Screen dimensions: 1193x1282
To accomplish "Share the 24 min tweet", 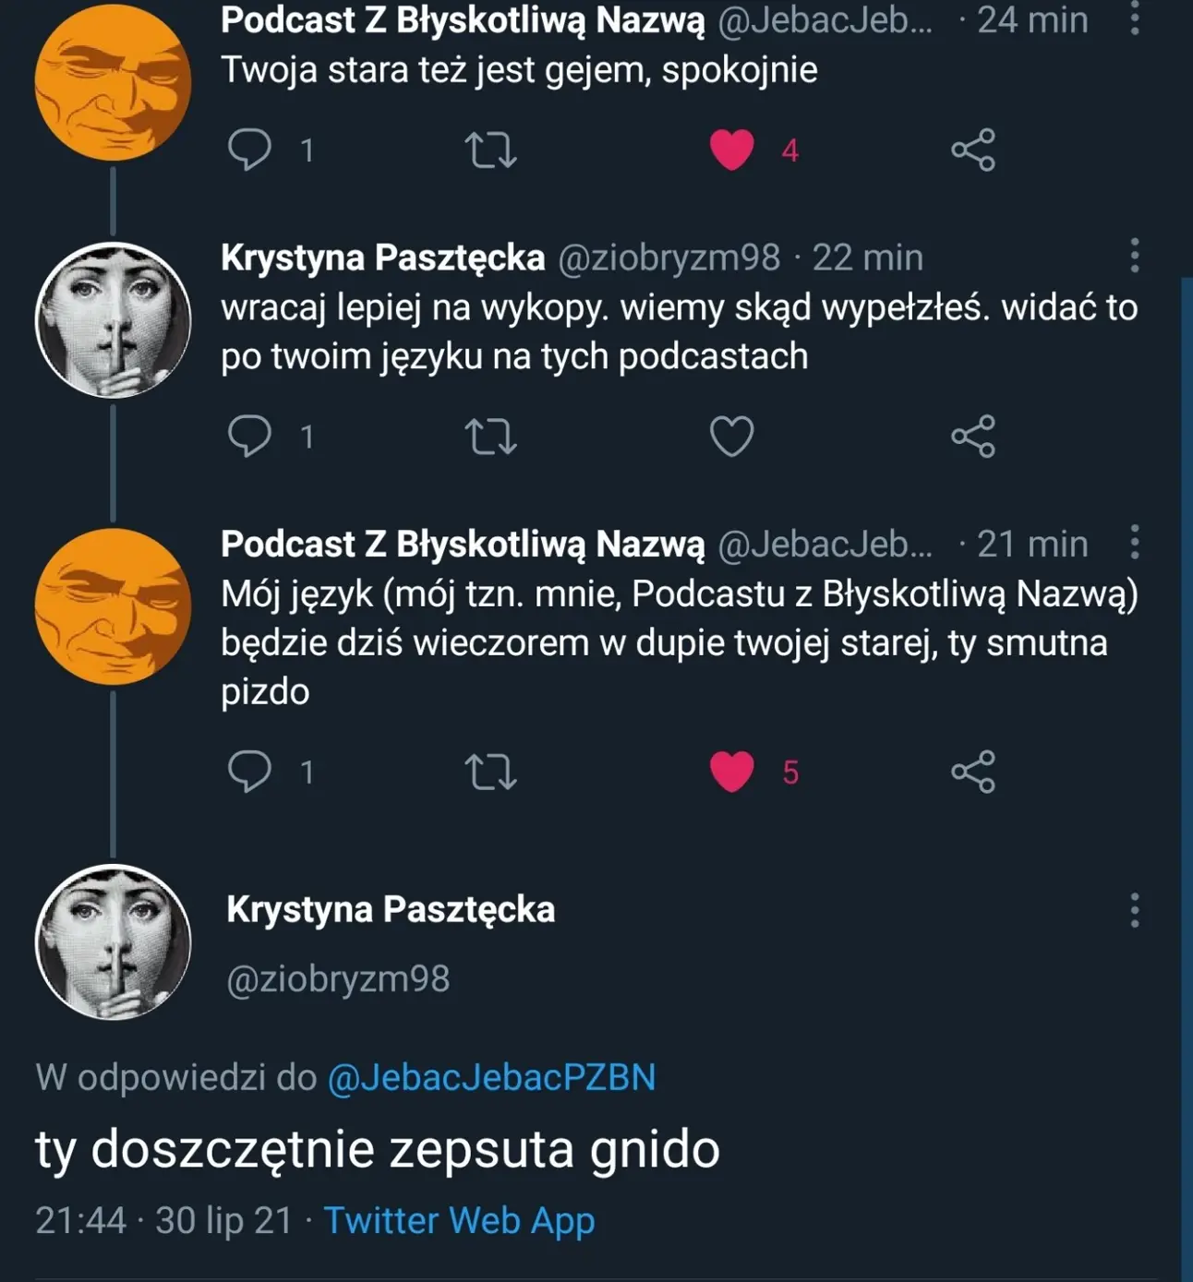I will pos(973,150).
